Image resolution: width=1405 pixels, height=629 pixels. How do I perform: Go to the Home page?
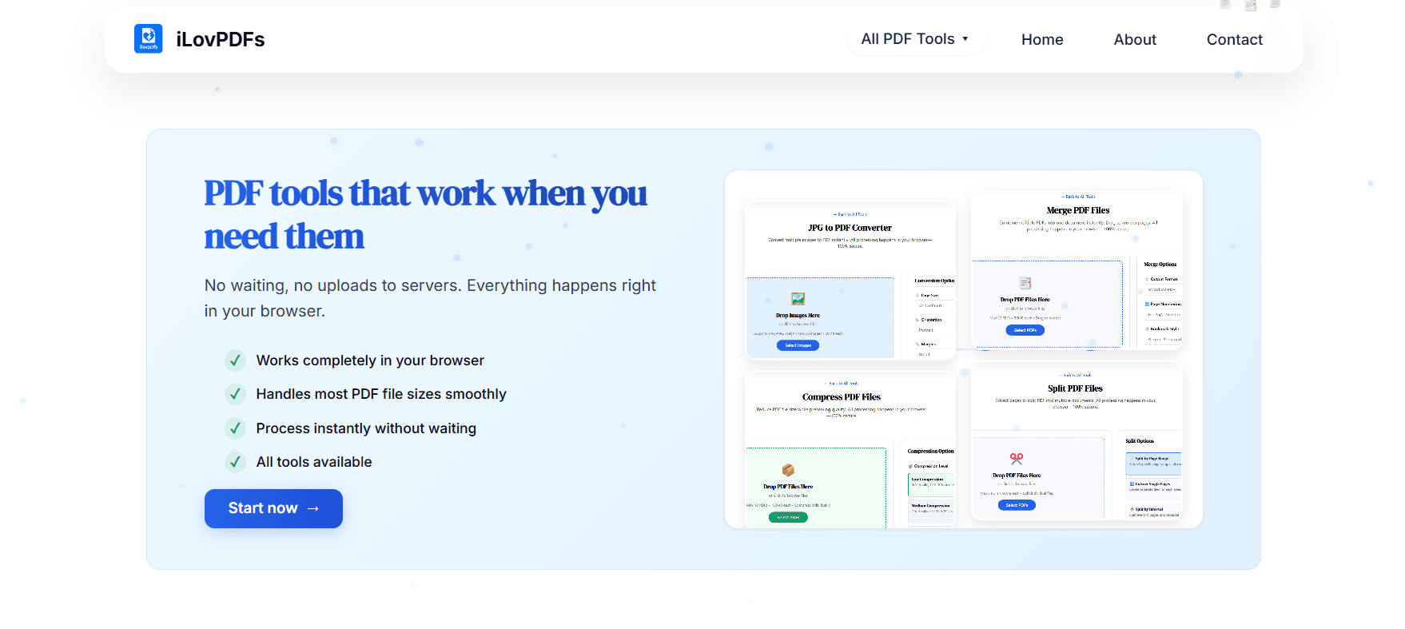(x=1041, y=40)
